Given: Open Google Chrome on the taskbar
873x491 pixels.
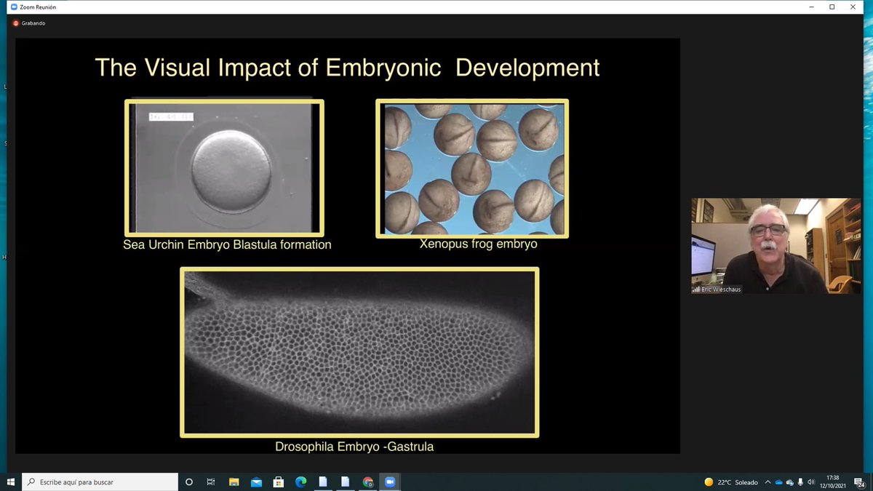Looking at the screenshot, I should click(367, 482).
